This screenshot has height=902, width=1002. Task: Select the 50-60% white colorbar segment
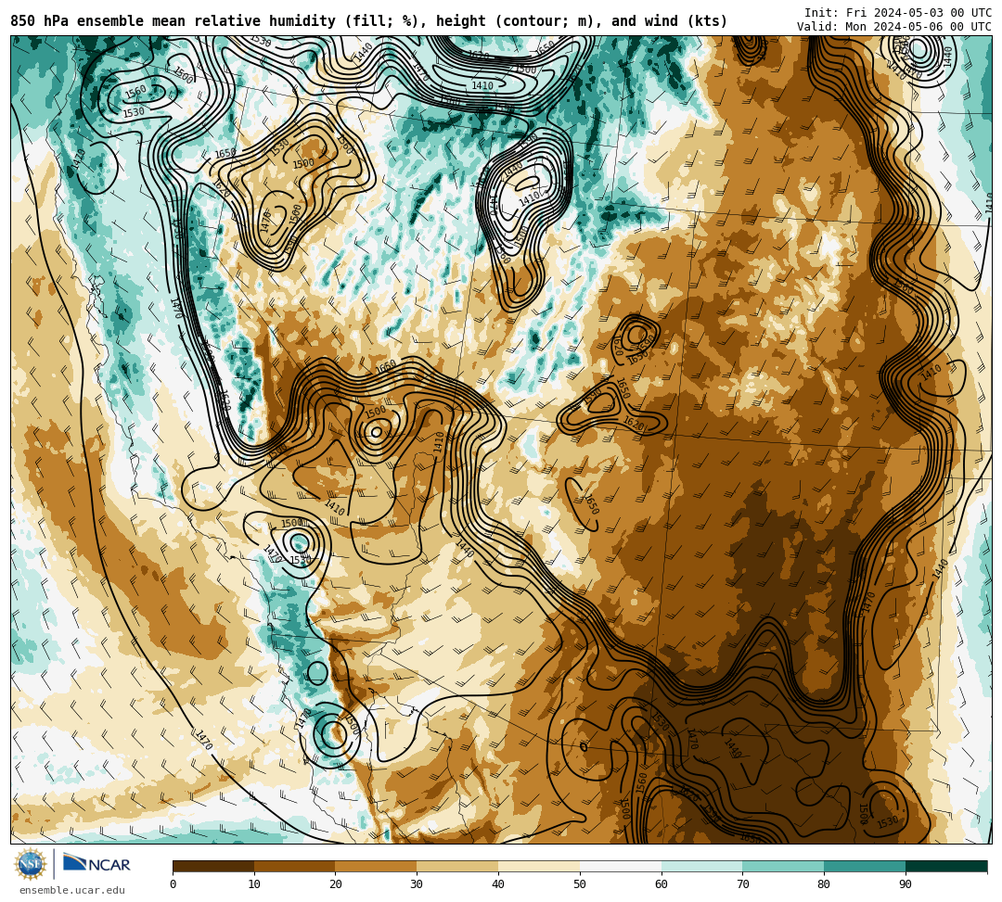(621, 866)
